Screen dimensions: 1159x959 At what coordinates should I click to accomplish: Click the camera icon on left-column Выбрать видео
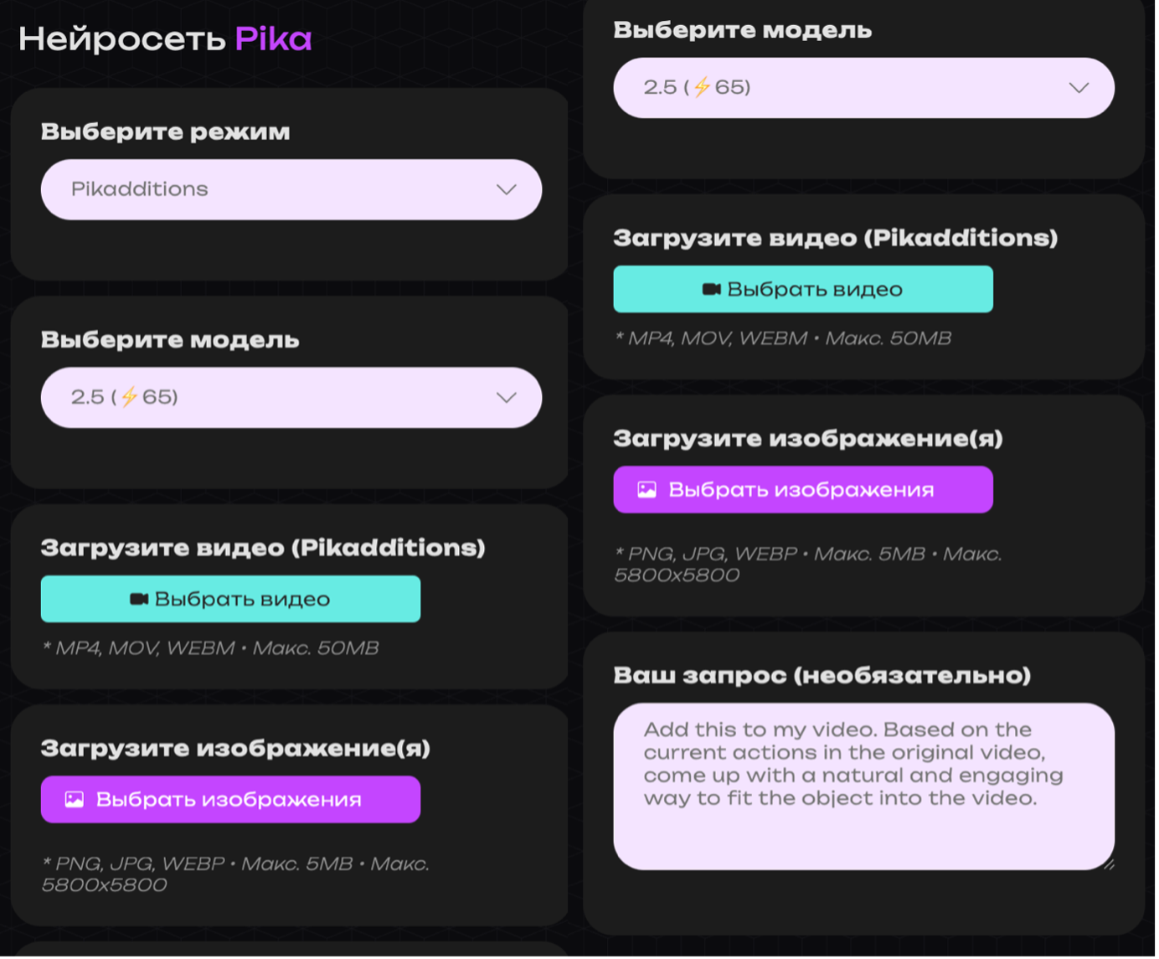pos(139,599)
